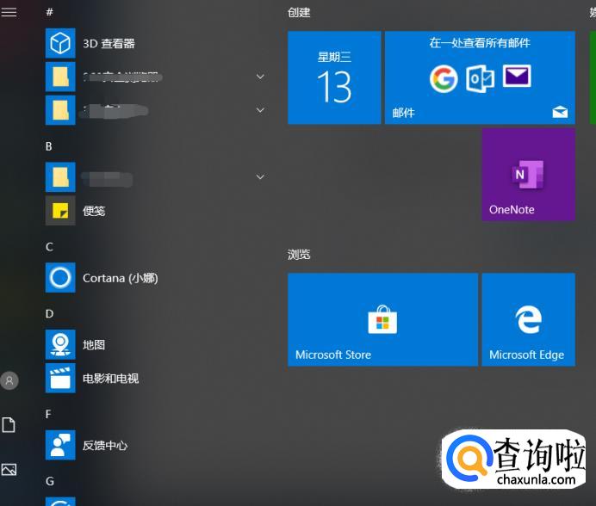
Task: Select 反馈中心 label text
Action: point(105,445)
